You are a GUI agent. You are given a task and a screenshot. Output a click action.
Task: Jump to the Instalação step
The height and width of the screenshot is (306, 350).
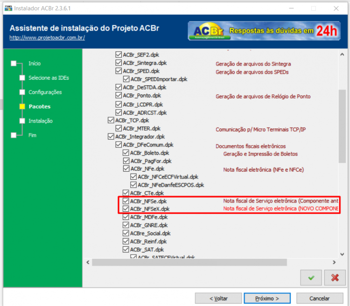click(x=41, y=121)
